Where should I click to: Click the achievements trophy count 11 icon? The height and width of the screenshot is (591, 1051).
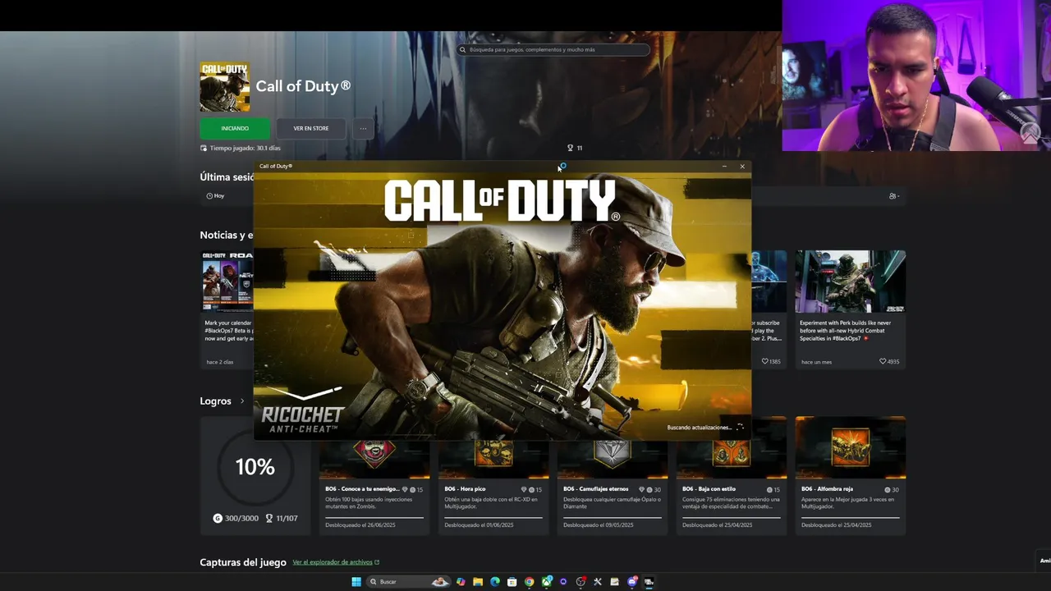pyautogui.click(x=570, y=148)
